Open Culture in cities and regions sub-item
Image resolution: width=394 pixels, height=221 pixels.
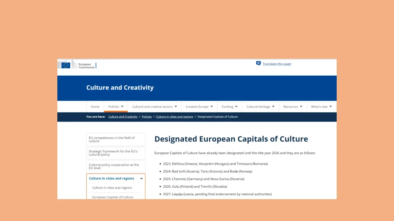[112, 188]
